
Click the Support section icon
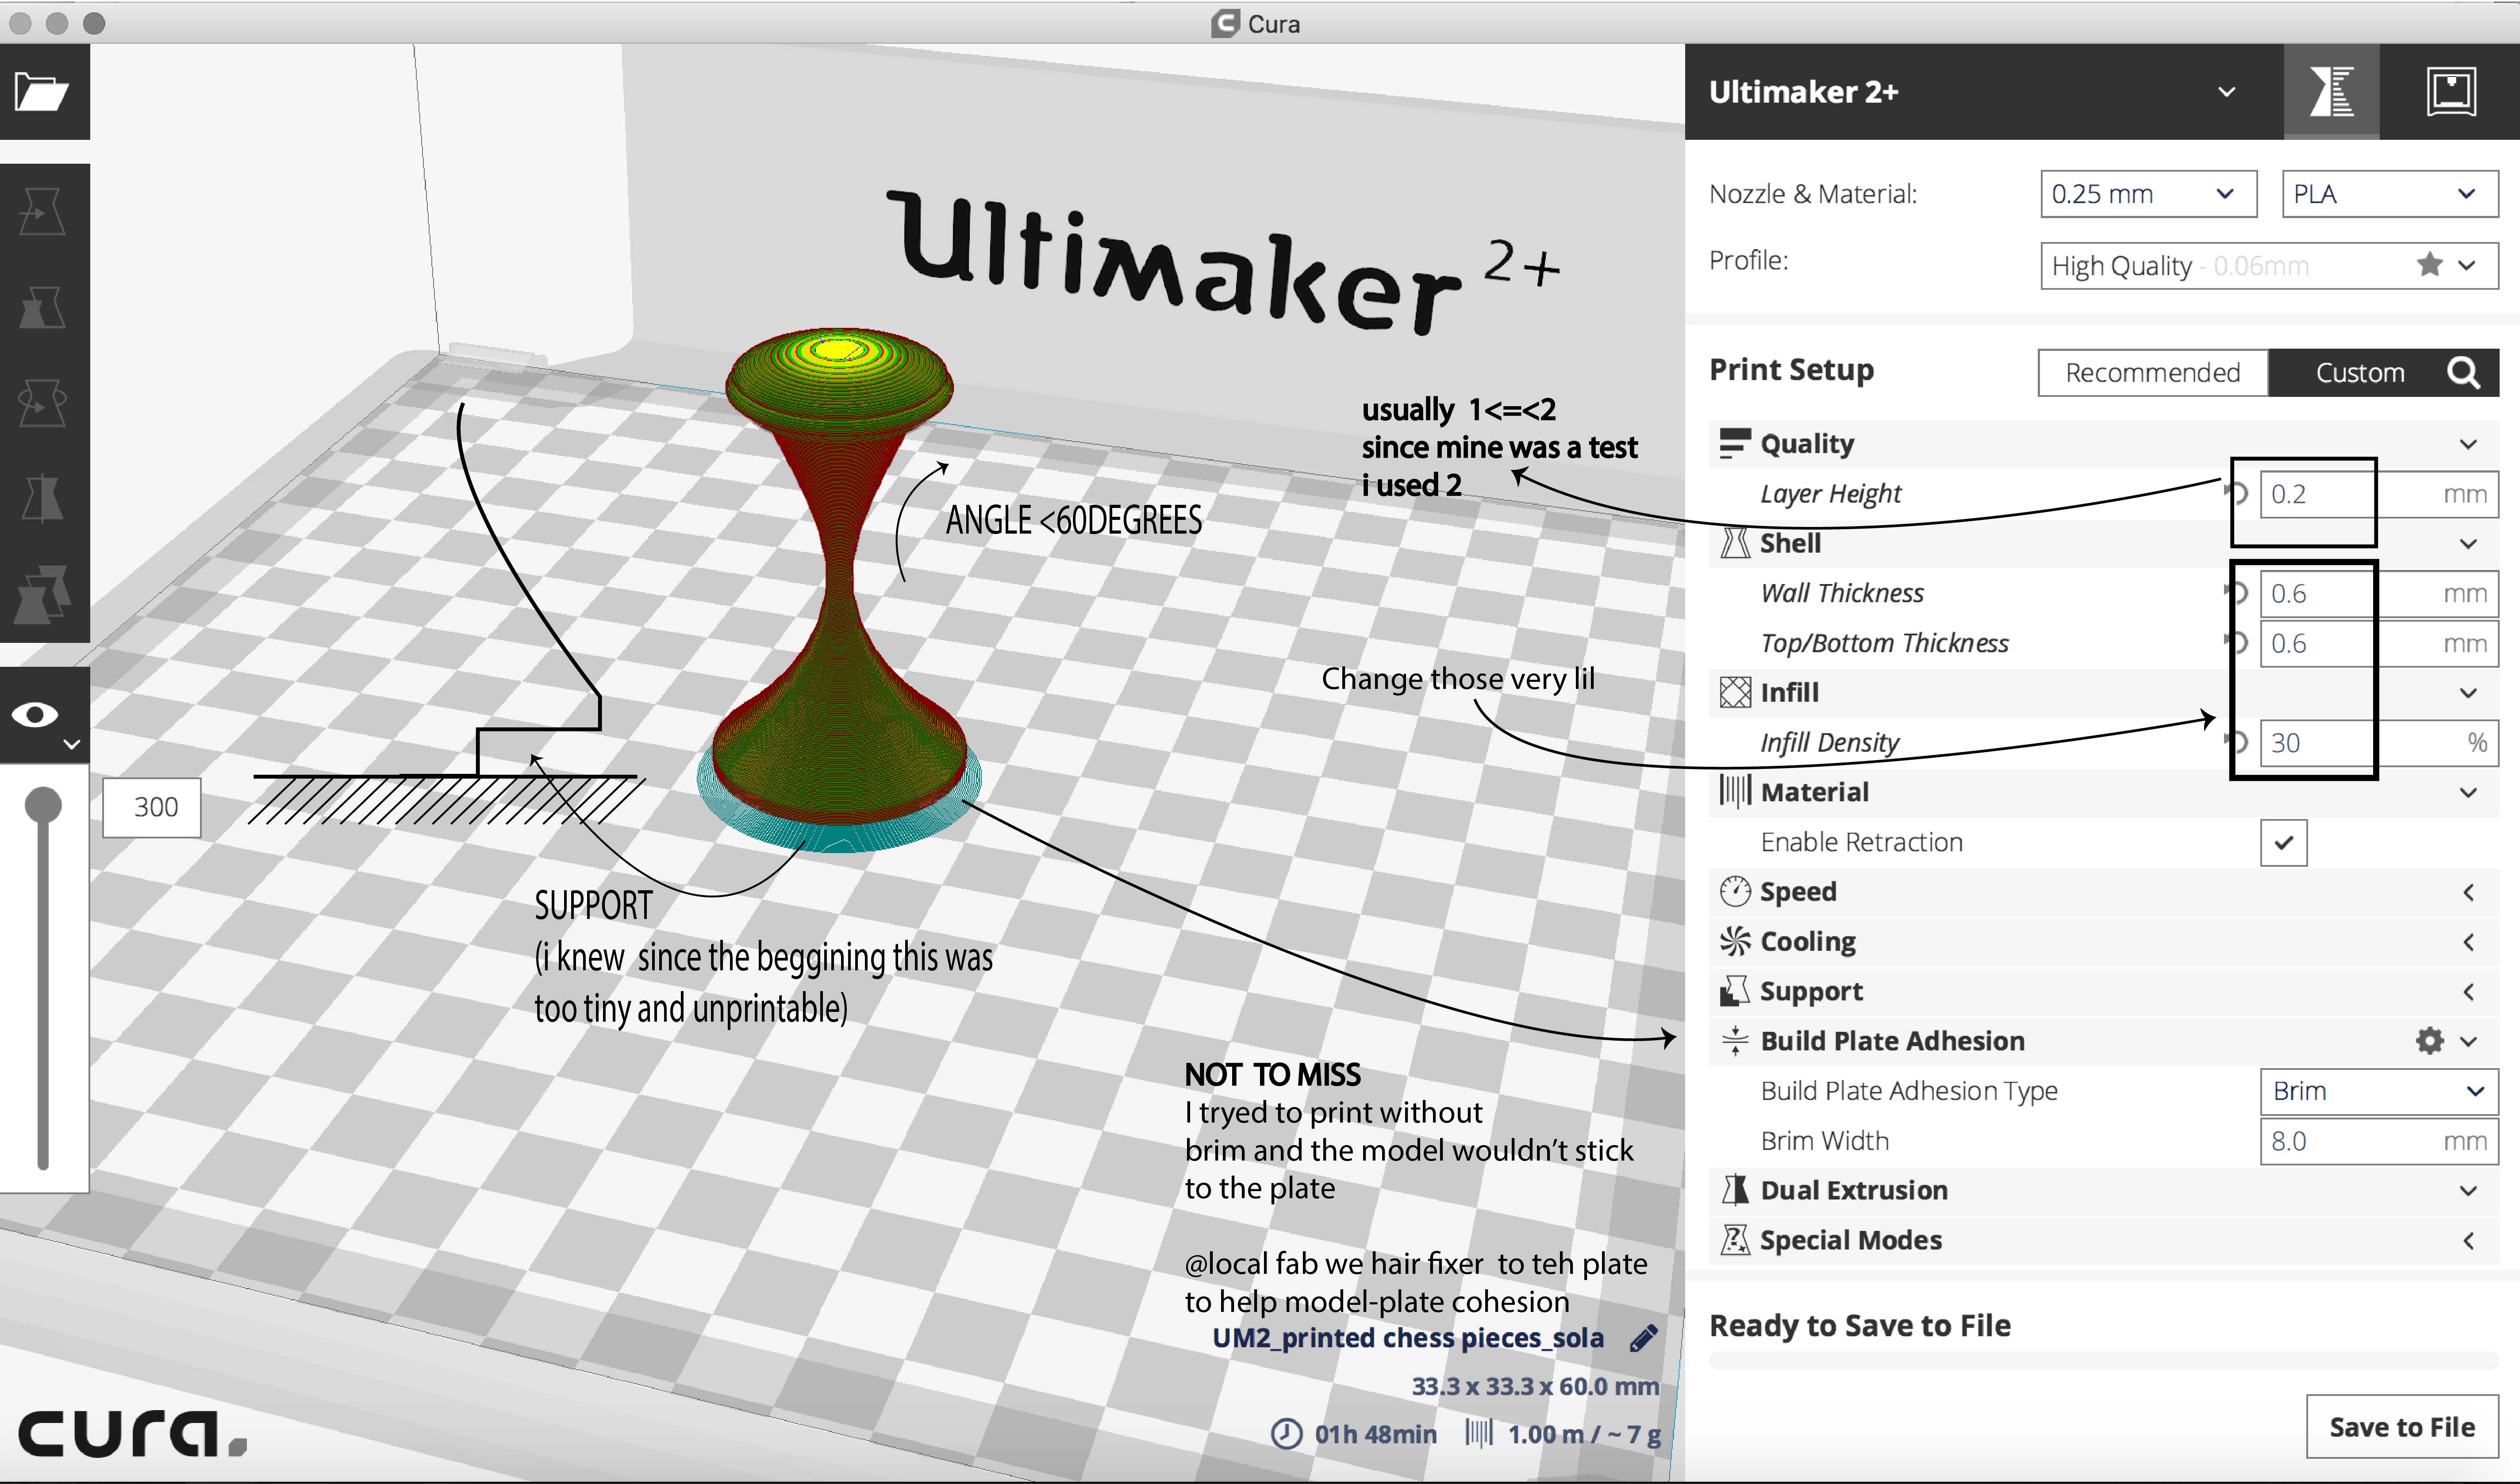tap(1735, 991)
